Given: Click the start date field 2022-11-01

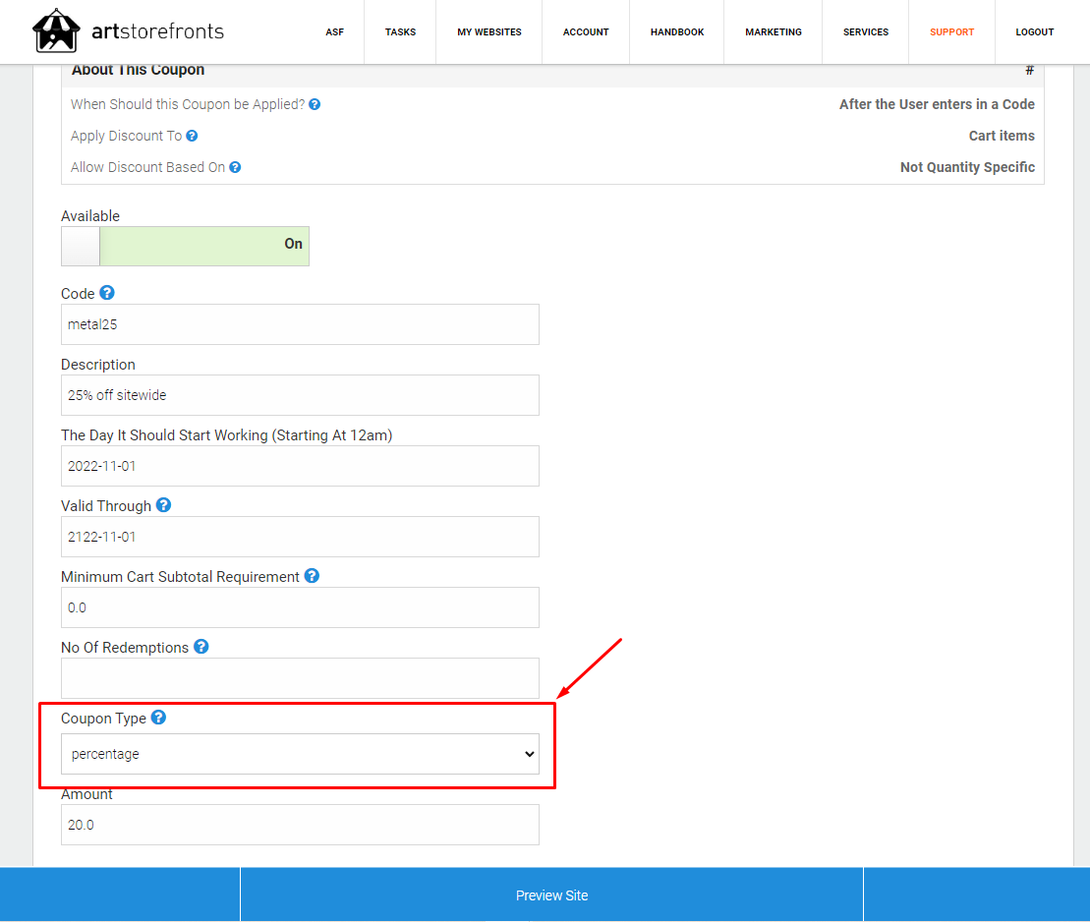Looking at the screenshot, I should [300, 466].
